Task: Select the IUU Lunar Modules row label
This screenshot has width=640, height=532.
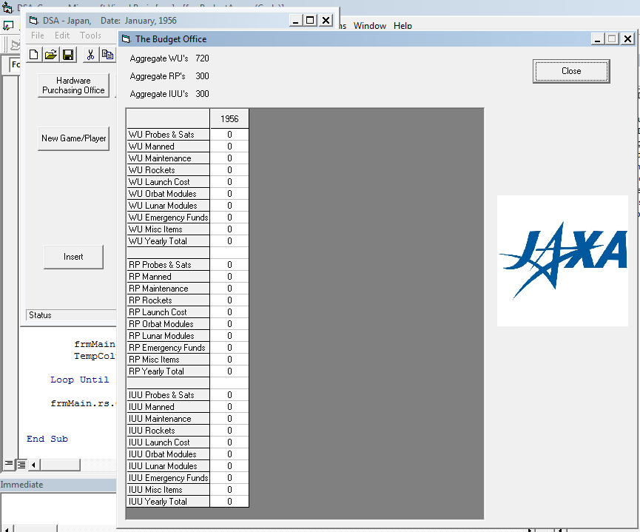Action: click(x=168, y=466)
